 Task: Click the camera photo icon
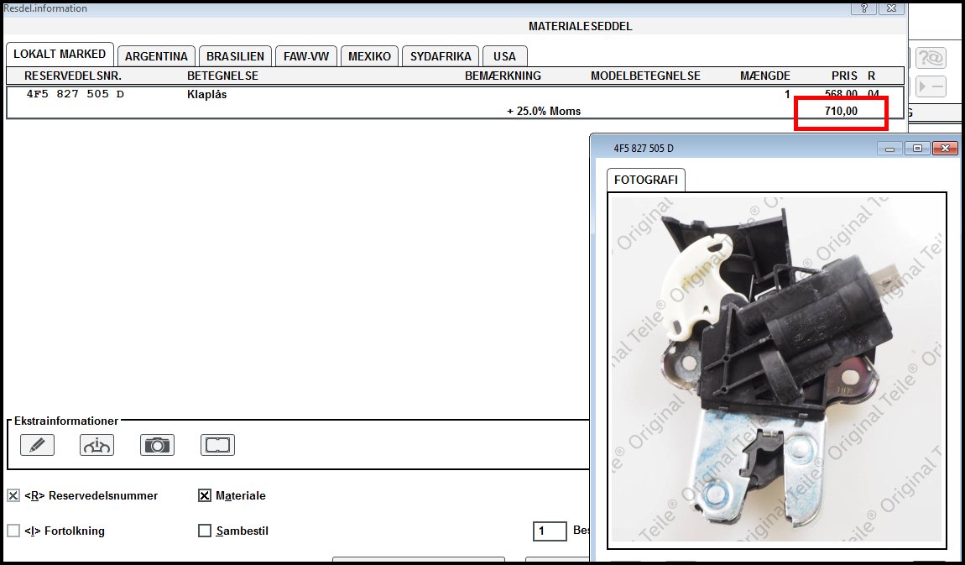[x=157, y=445]
